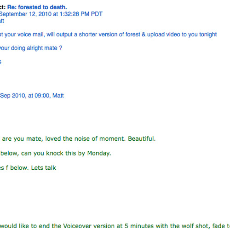Click the 'September 12, 2010' date text
230x230 pixels.
click(26, 14)
